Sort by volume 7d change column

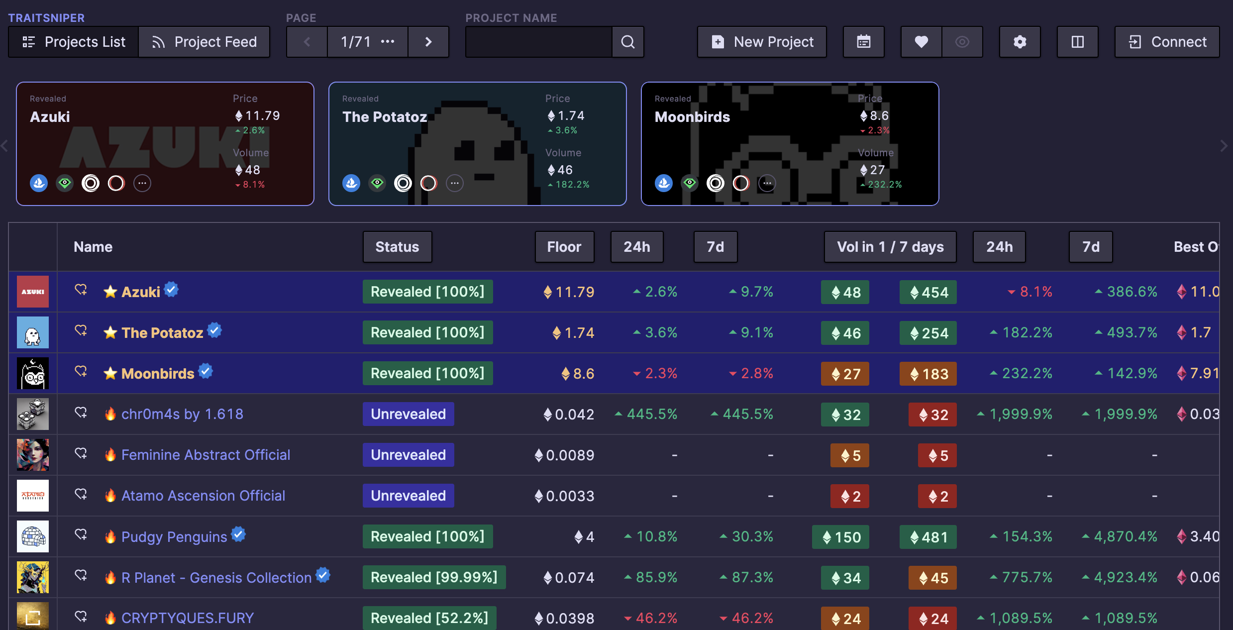coord(1091,247)
